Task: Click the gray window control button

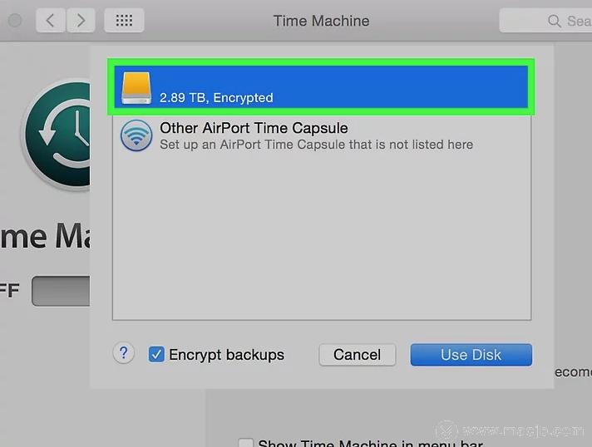Action: pos(14,21)
